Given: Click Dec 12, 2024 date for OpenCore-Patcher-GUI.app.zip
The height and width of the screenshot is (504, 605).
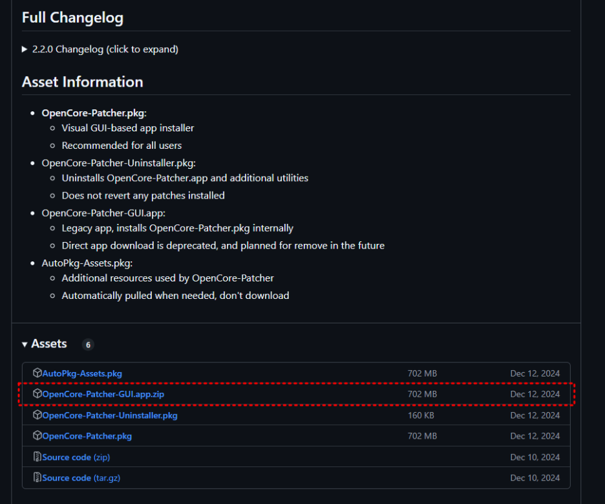Looking at the screenshot, I should [535, 394].
